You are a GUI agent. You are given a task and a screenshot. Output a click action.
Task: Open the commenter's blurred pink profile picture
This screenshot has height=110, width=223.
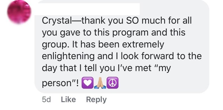(x=19, y=11)
